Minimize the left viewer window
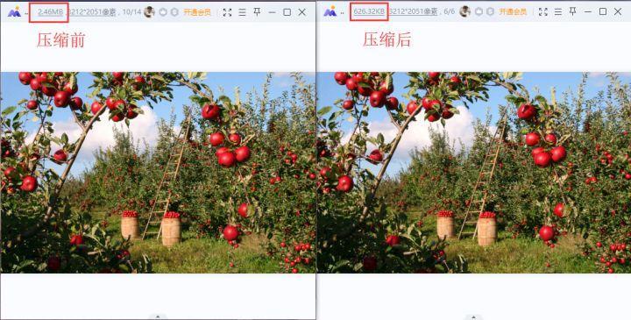631x320 pixels. pos(272,12)
